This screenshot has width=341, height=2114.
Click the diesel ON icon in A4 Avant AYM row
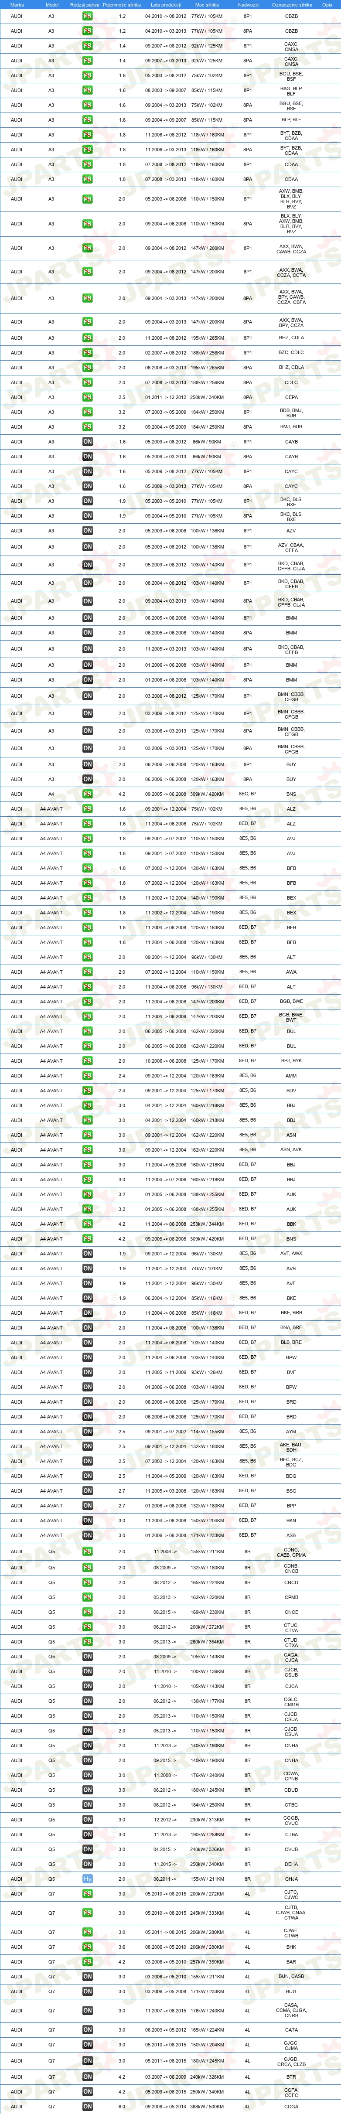click(x=87, y=1431)
